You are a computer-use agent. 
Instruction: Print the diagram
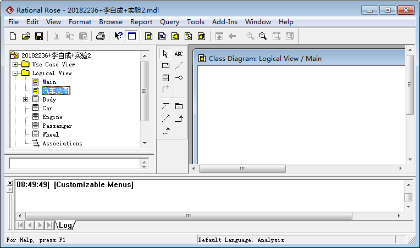(101, 36)
